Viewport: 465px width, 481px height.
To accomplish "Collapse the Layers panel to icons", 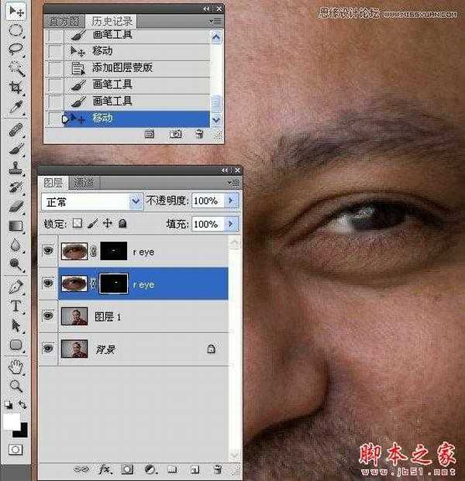I will tap(225, 170).
